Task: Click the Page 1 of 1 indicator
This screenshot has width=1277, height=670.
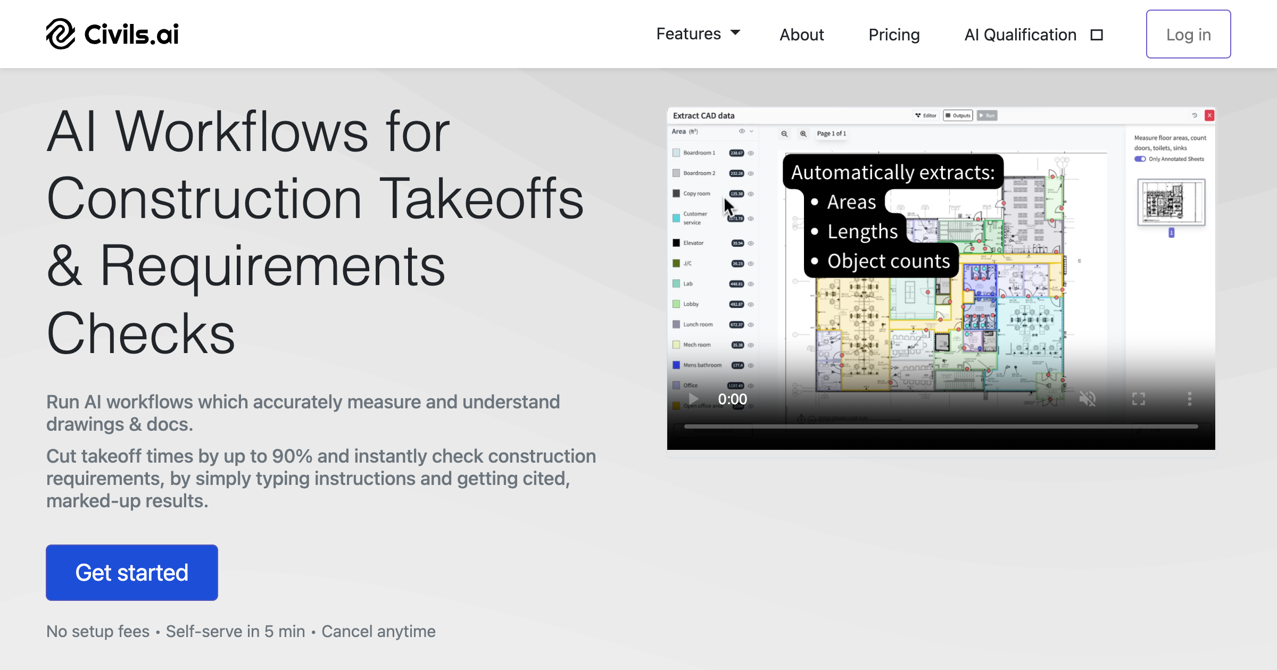Action: [831, 133]
